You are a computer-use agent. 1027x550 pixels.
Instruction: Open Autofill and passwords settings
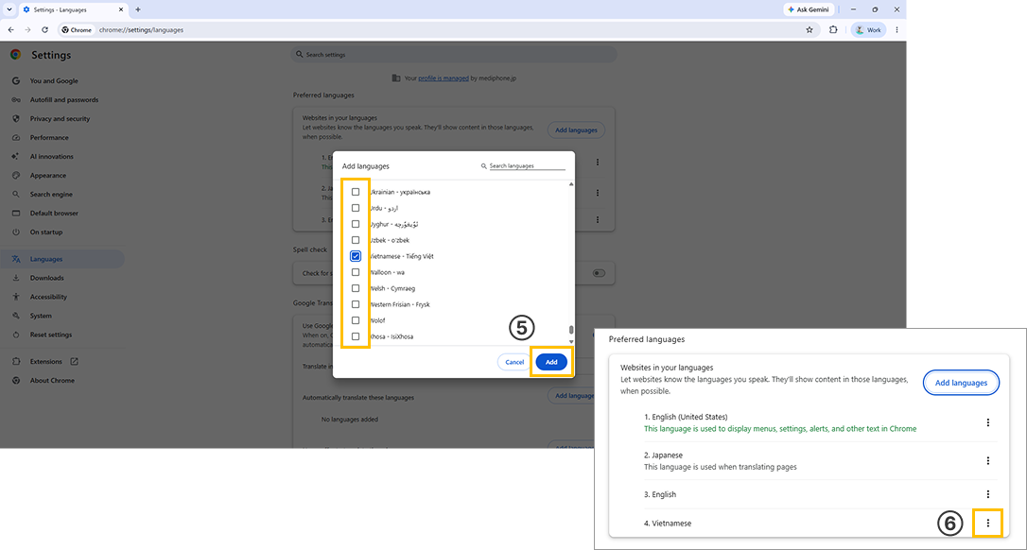(63, 100)
